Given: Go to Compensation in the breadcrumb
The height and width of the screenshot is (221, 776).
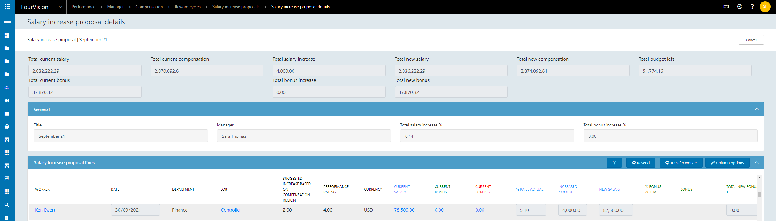Looking at the screenshot, I should tap(149, 7).
